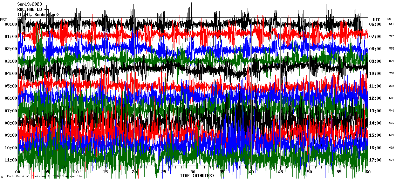Click the minute tick label 45
This screenshot has width=396, height=181.
click(x=280, y=172)
